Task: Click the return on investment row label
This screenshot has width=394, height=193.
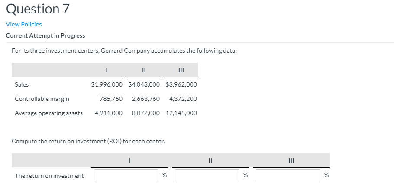Action: tap(49, 176)
